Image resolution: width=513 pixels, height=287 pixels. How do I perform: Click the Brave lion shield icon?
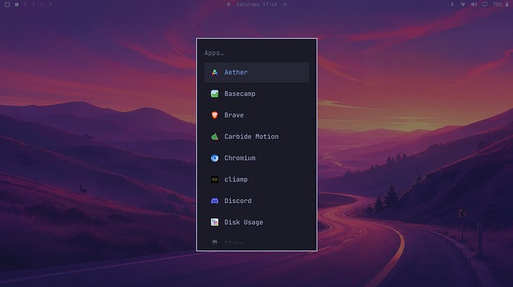point(215,115)
